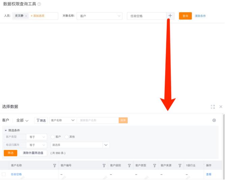Screen dimensions: 226x180
Task: Open the settings gear in 选择数据 panel
Action: tap(214, 120)
